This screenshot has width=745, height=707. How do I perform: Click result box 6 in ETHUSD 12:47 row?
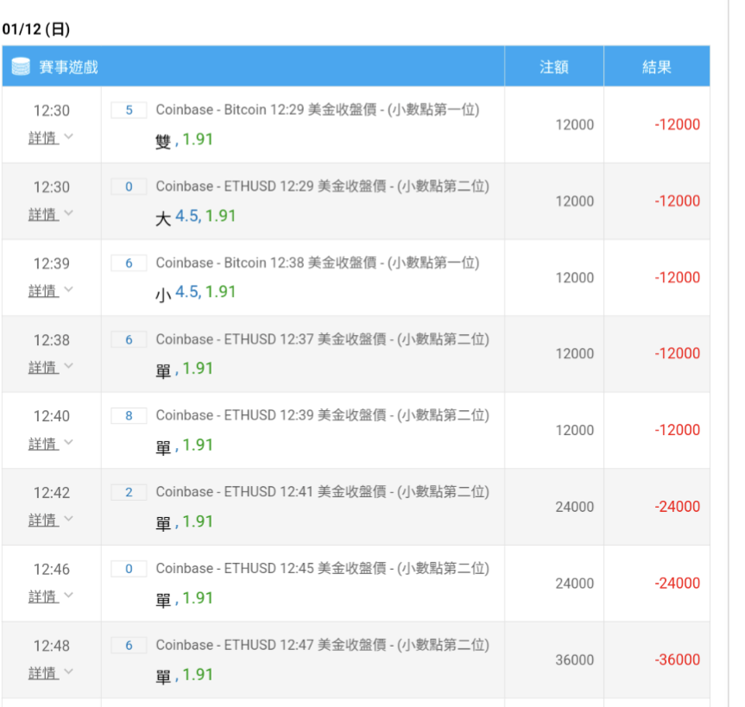tap(129, 645)
